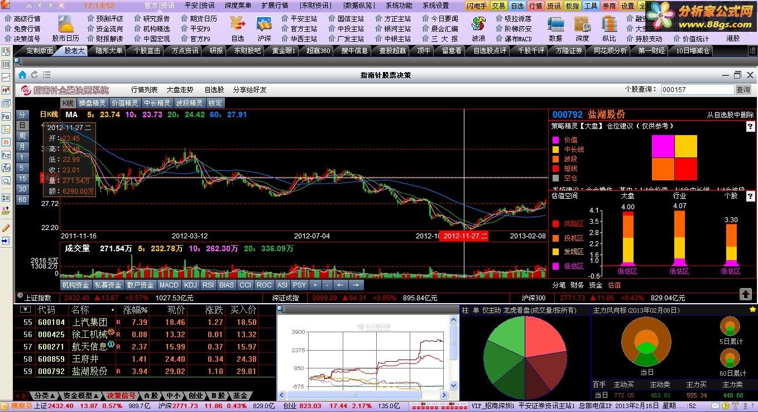Screen dimensions: 758x412
Task: Click the 交易 colored button
Action: 499,6
